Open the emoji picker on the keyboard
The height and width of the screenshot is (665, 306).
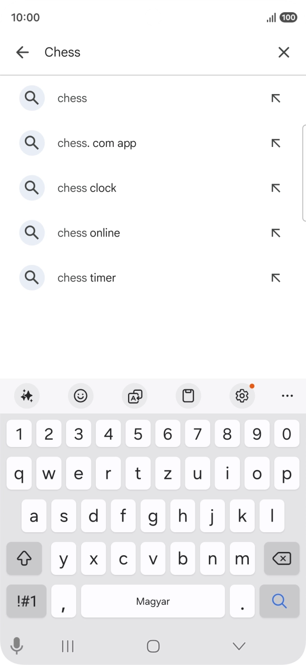81,396
